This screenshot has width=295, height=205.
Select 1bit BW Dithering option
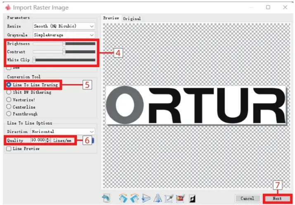tap(9, 92)
